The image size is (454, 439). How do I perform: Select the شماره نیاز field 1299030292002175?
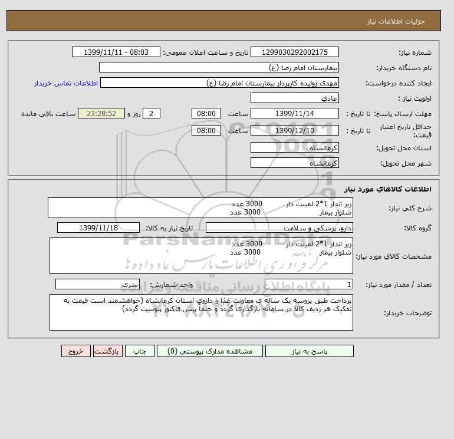(x=294, y=52)
